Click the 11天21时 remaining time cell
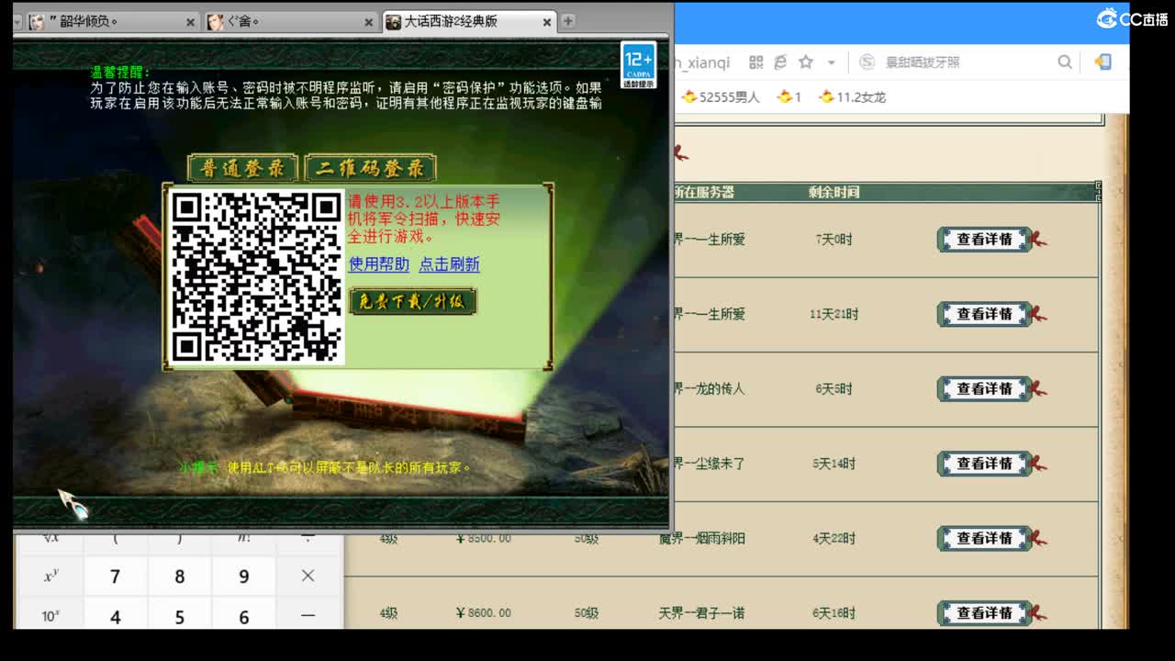The height and width of the screenshot is (661, 1175). 834,314
